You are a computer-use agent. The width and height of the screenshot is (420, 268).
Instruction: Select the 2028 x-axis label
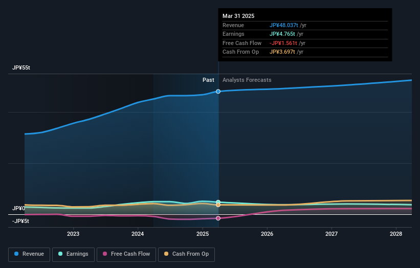pyautogui.click(x=396, y=234)
